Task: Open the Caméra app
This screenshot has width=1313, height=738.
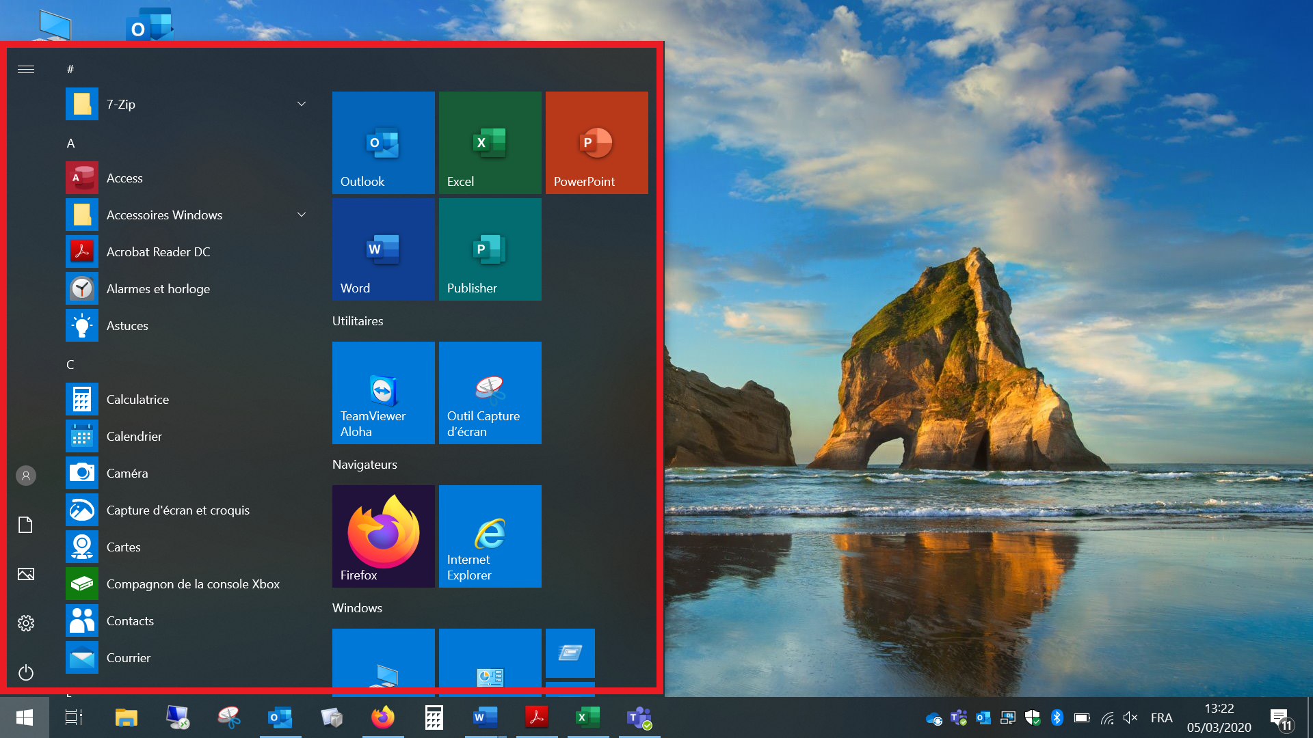Action: [188, 473]
